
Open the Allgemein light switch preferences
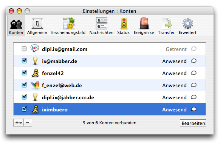click(x=37, y=26)
